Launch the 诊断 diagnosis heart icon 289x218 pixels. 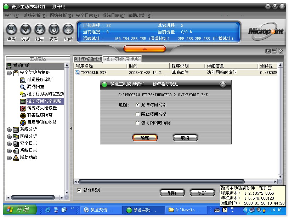tap(25, 29)
